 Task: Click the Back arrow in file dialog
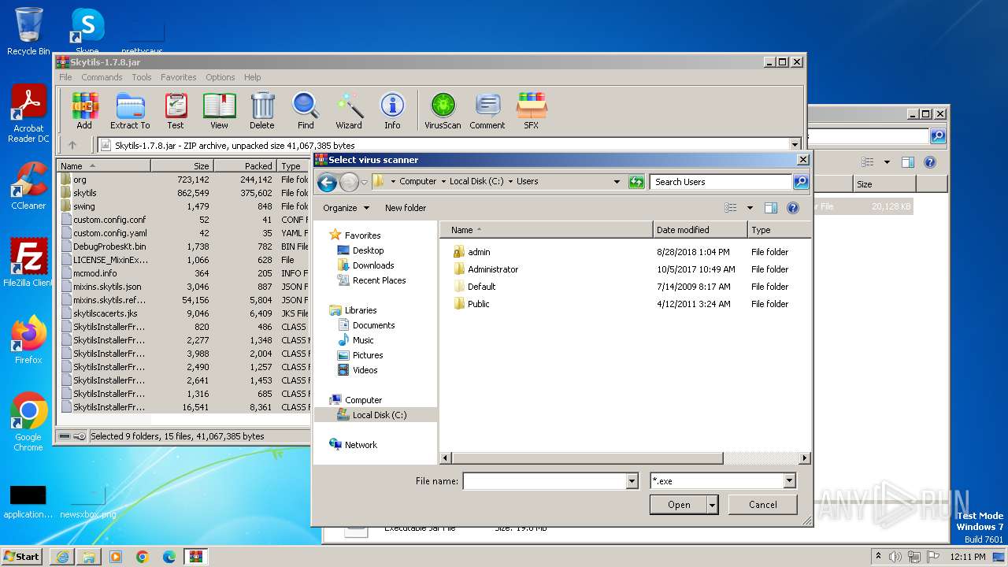point(327,182)
